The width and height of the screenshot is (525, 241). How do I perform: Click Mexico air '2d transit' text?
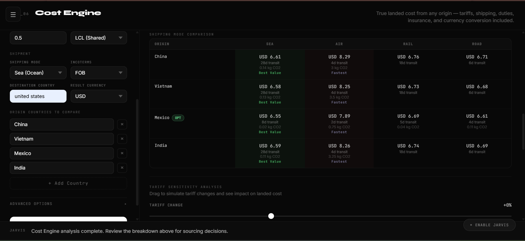point(339,122)
